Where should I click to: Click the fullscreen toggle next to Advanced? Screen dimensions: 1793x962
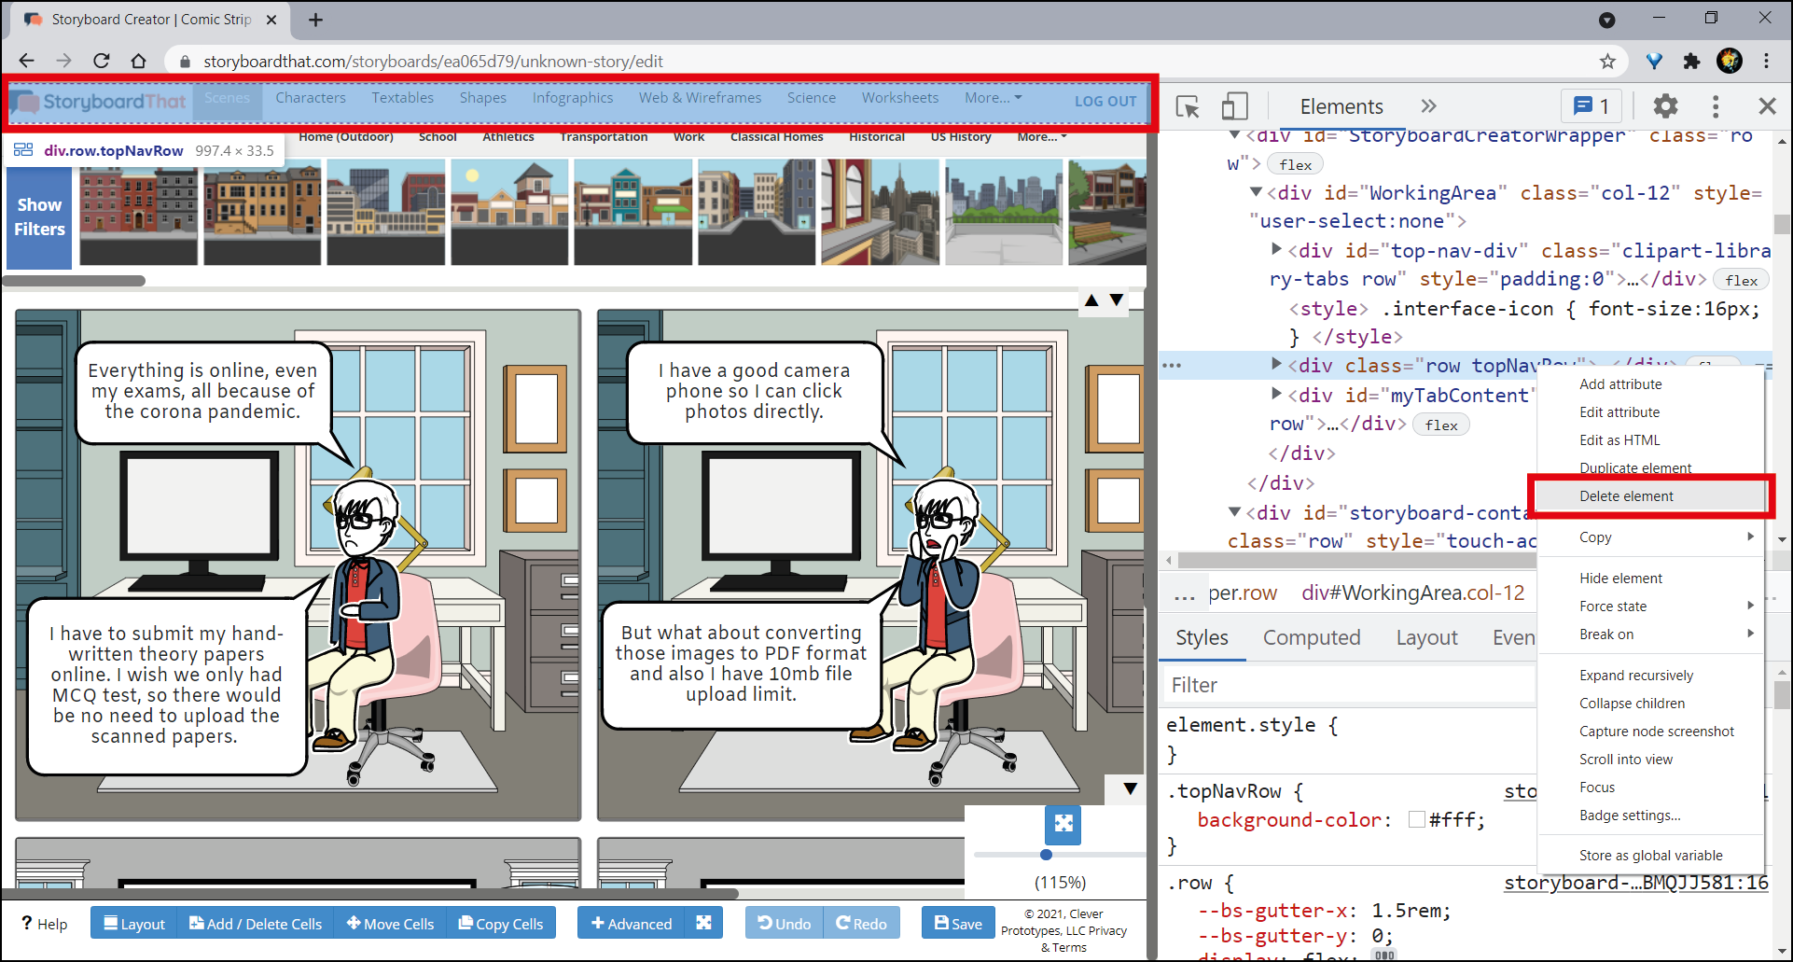(x=703, y=923)
